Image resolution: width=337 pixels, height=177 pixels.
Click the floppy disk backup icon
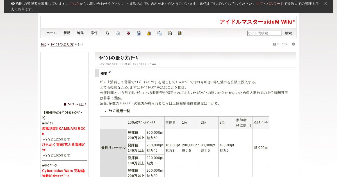139,33
